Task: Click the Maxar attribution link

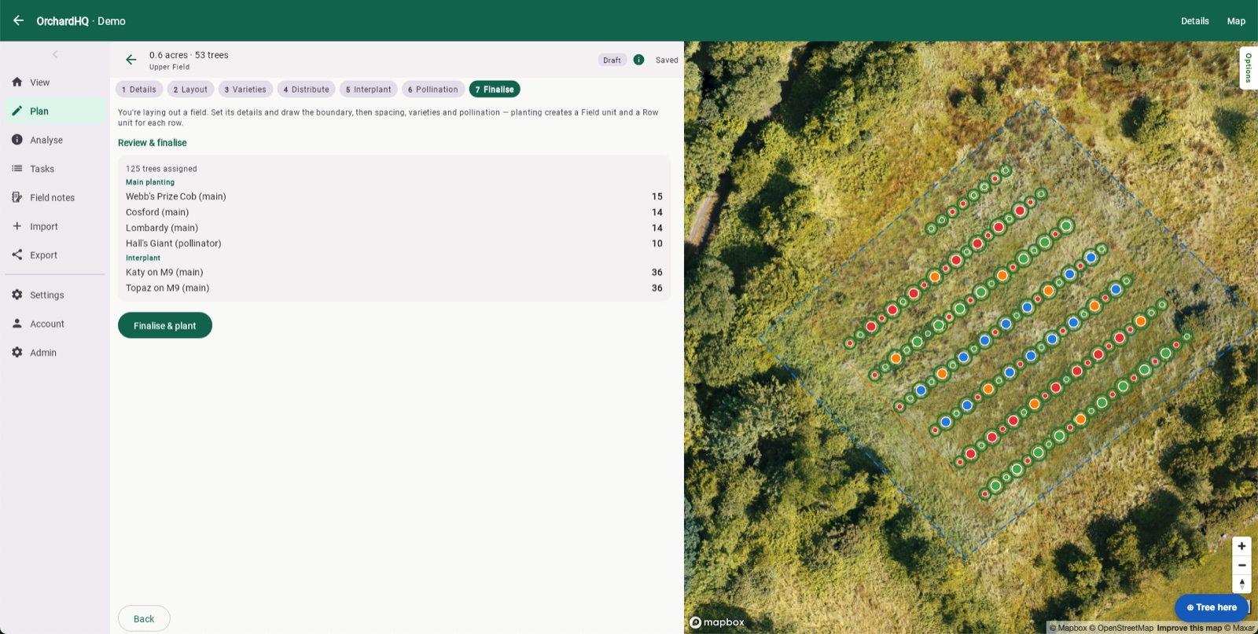Action: (1239, 628)
